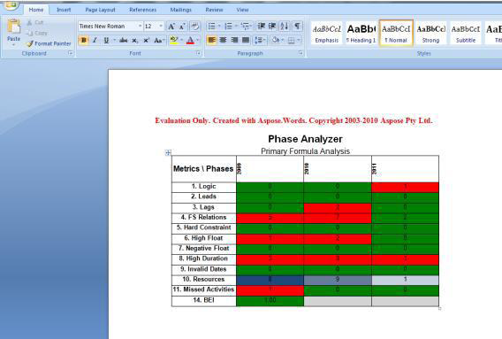
Task: Toggle italic formatting
Action: click(x=95, y=41)
